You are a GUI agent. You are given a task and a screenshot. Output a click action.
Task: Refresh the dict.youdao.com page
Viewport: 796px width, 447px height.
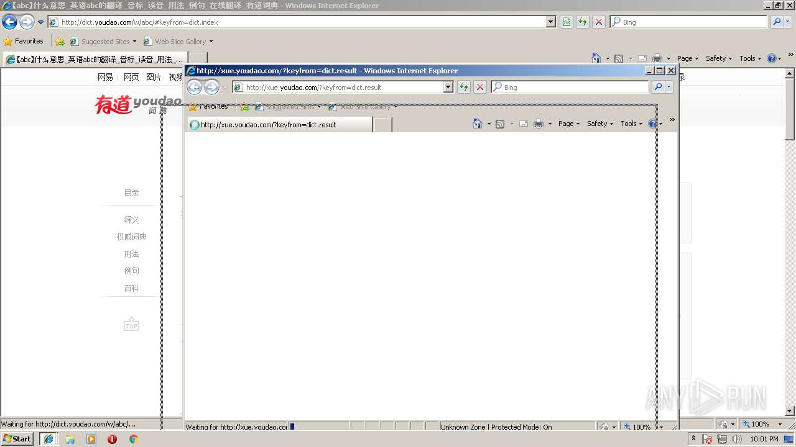[x=583, y=22]
